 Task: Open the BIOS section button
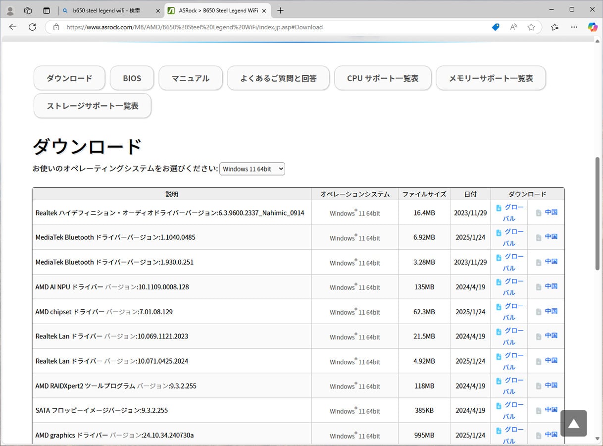pos(132,78)
